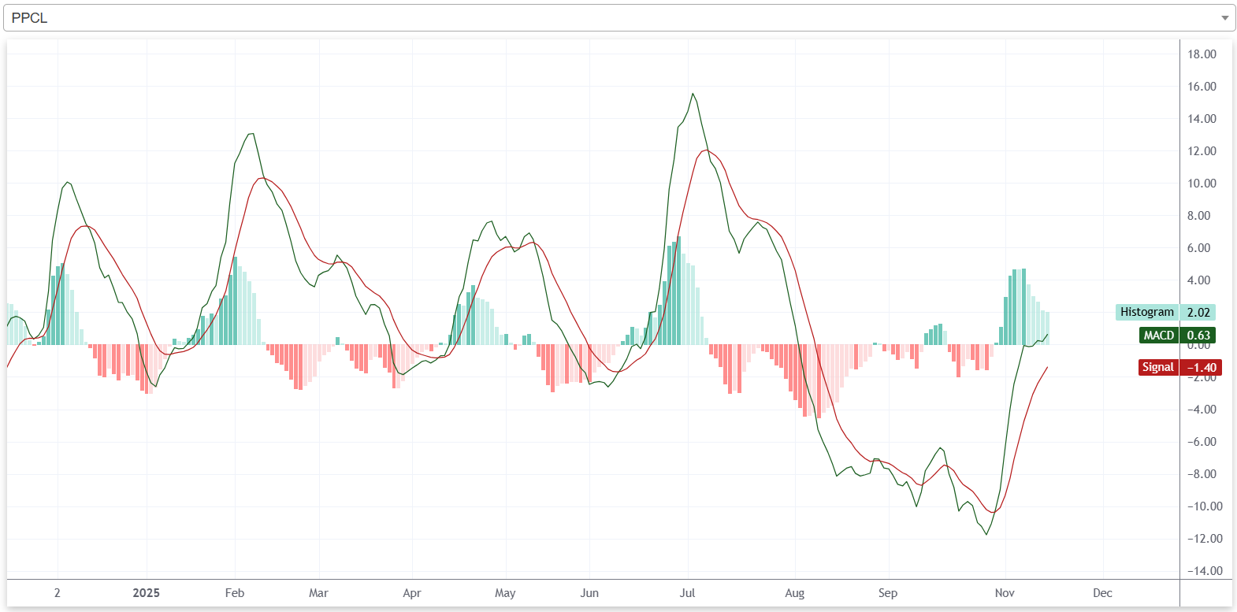
Task: Click the dropdown arrow at top right
Action: (x=1224, y=17)
